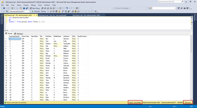
Task: Open the Toolbox briefcase icon
Action: [x=185, y=8]
